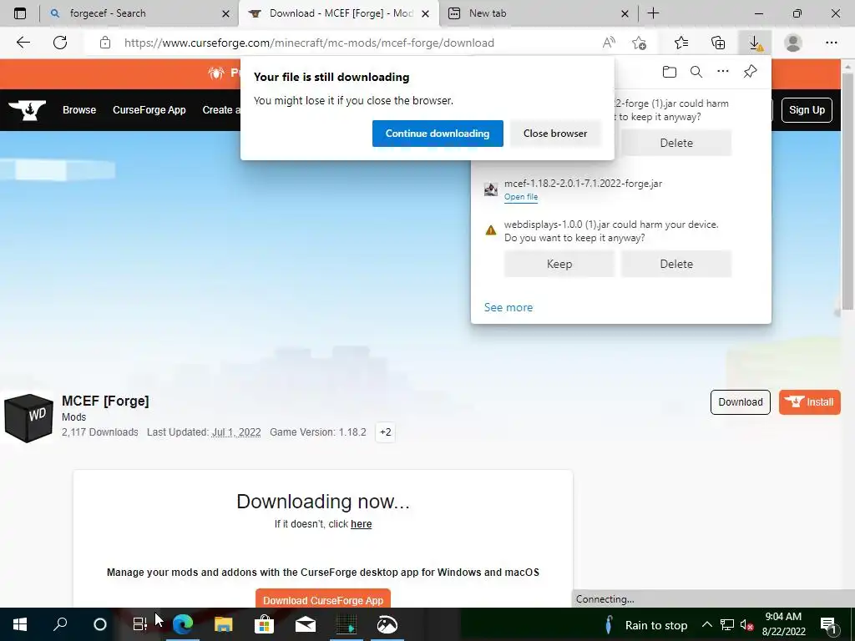Delete the webdisplays-1.0.0 (1).jar file

(x=676, y=264)
